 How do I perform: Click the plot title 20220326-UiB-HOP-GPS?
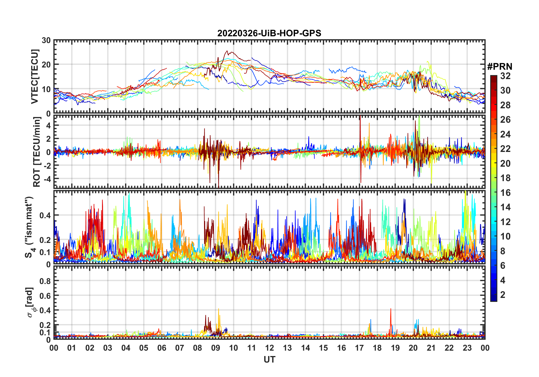pos(269,33)
